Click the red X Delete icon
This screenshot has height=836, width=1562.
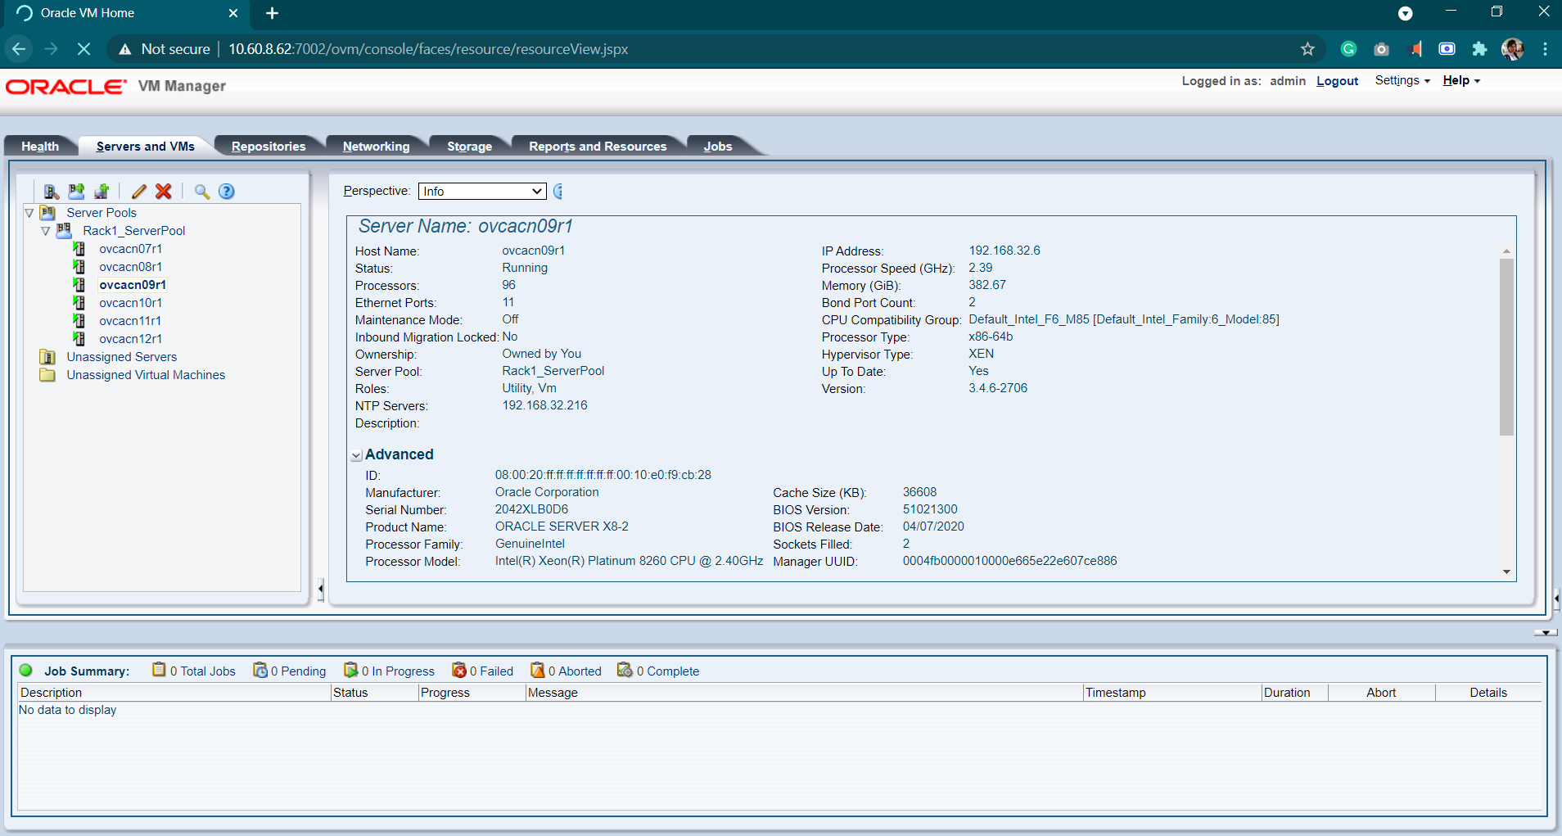164,192
